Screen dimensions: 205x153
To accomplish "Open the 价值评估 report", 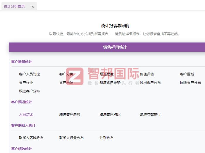I will (x=147, y=74).
